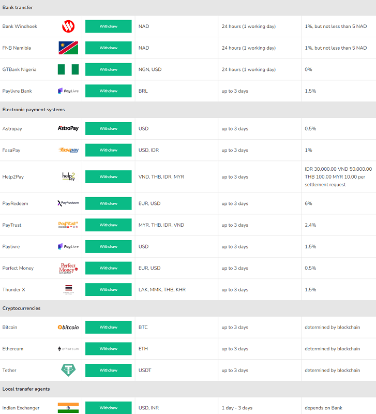Image resolution: width=376 pixels, height=414 pixels.
Task: Click the FasaPay logo
Action: click(68, 150)
